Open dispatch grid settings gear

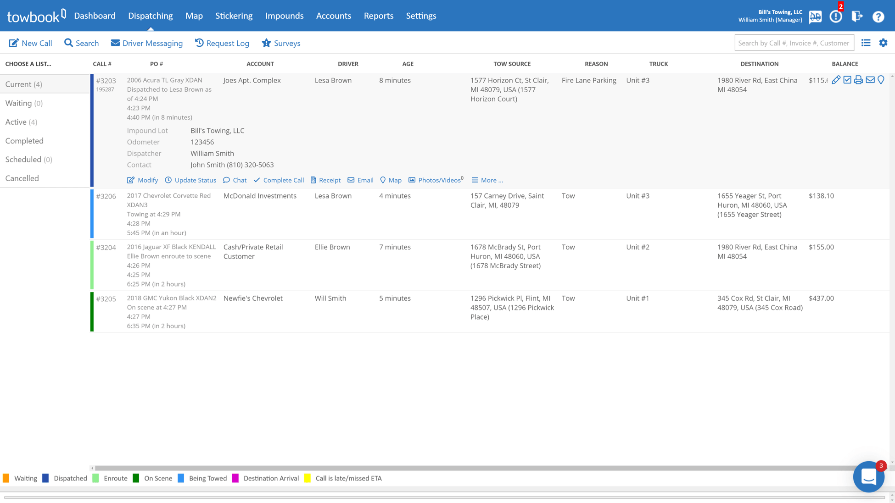pyautogui.click(x=883, y=43)
